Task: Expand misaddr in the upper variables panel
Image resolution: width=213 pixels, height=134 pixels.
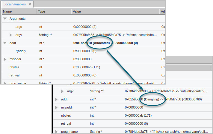Action: pyautogui.click(x=5, y=59)
